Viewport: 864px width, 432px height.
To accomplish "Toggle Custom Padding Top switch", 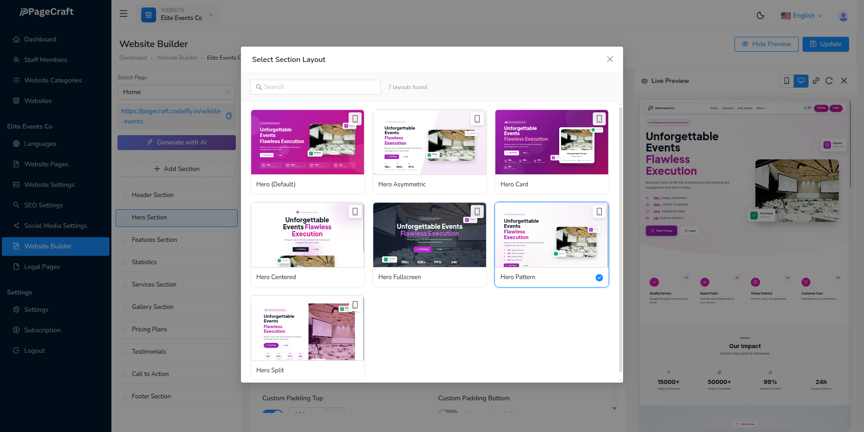I will click(x=273, y=412).
